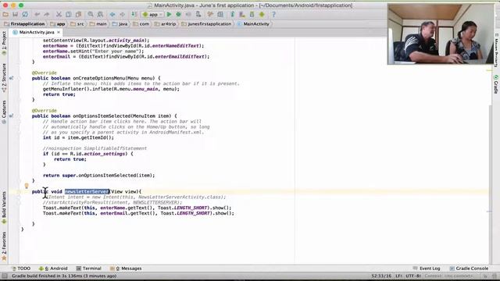Click the Project Structure toolbar icon
Screen dimensions: 500x281
point(220,14)
